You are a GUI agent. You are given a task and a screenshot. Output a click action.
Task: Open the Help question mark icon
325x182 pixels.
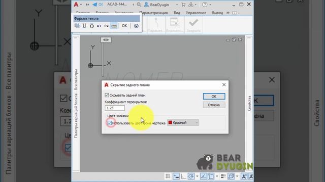tap(205, 5)
